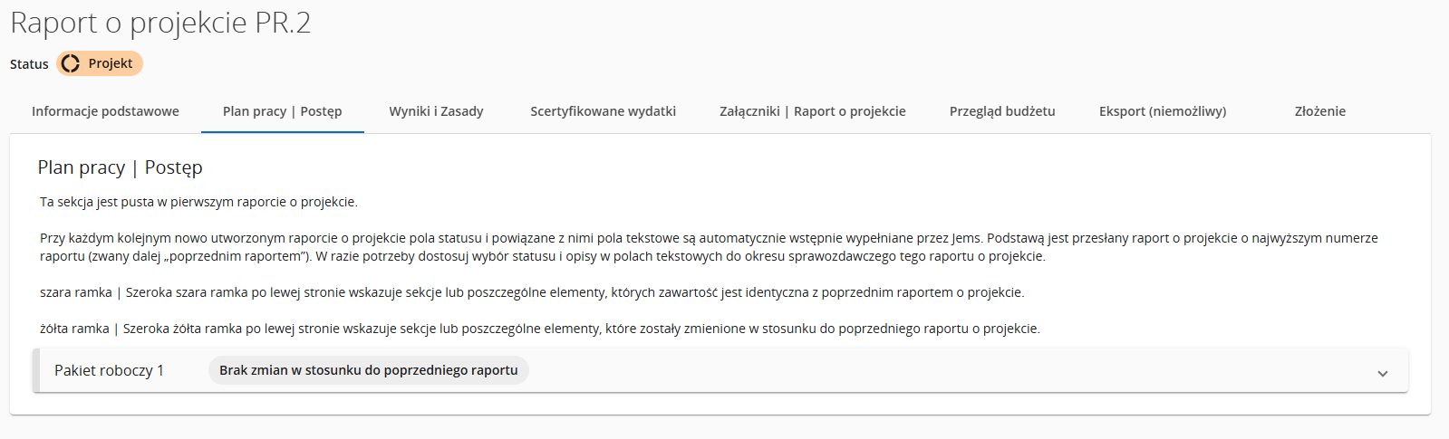Click the żółta ramka explanation line
Screen dimensions: 1449x439
pyautogui.click(x=539, y=329)
